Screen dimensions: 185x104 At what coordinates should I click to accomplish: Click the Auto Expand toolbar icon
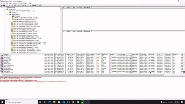(x=15, y=5)
